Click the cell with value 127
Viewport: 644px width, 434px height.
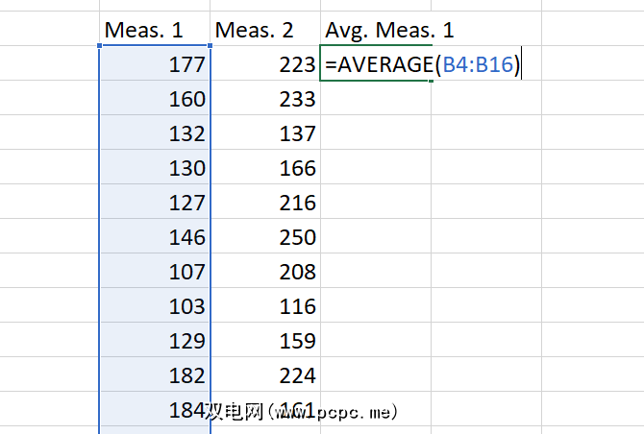(x=155, y=204)
